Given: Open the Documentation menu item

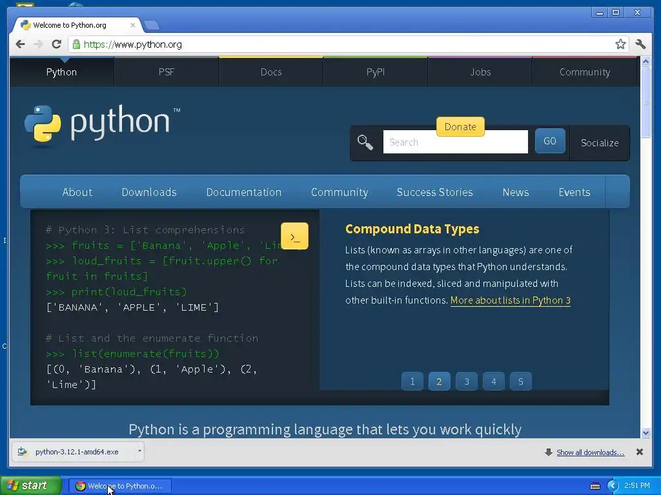Looking at the screenshot, I should (x=243, y=192).
